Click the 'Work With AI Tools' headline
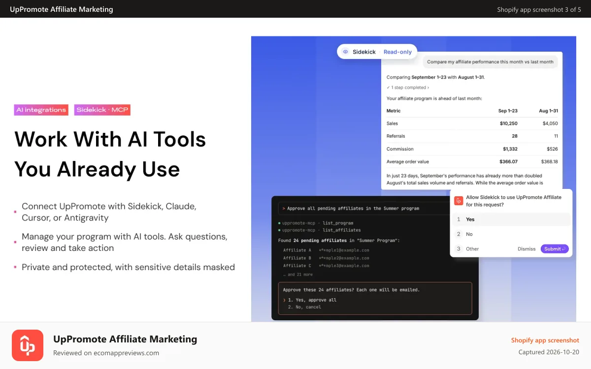The width and height of the screenshot is (591, 369). click(x=110, y=139)
